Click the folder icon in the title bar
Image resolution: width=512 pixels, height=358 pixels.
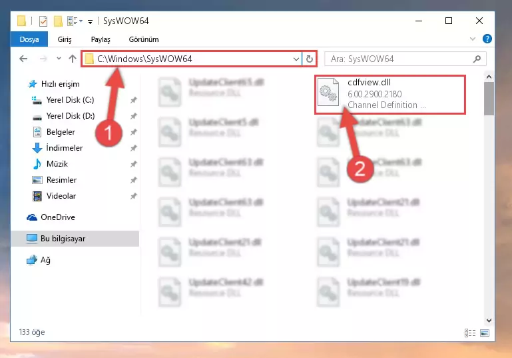21,21
